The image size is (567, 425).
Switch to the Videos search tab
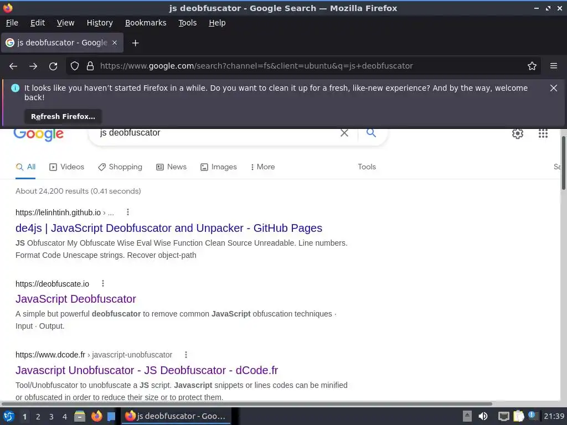66,167
